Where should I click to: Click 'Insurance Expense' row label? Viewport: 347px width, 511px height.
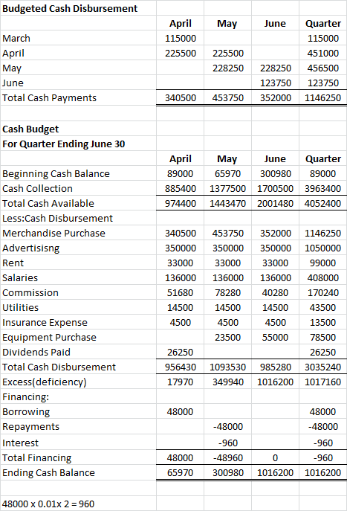pyautogui.click(x=78, y=322)
